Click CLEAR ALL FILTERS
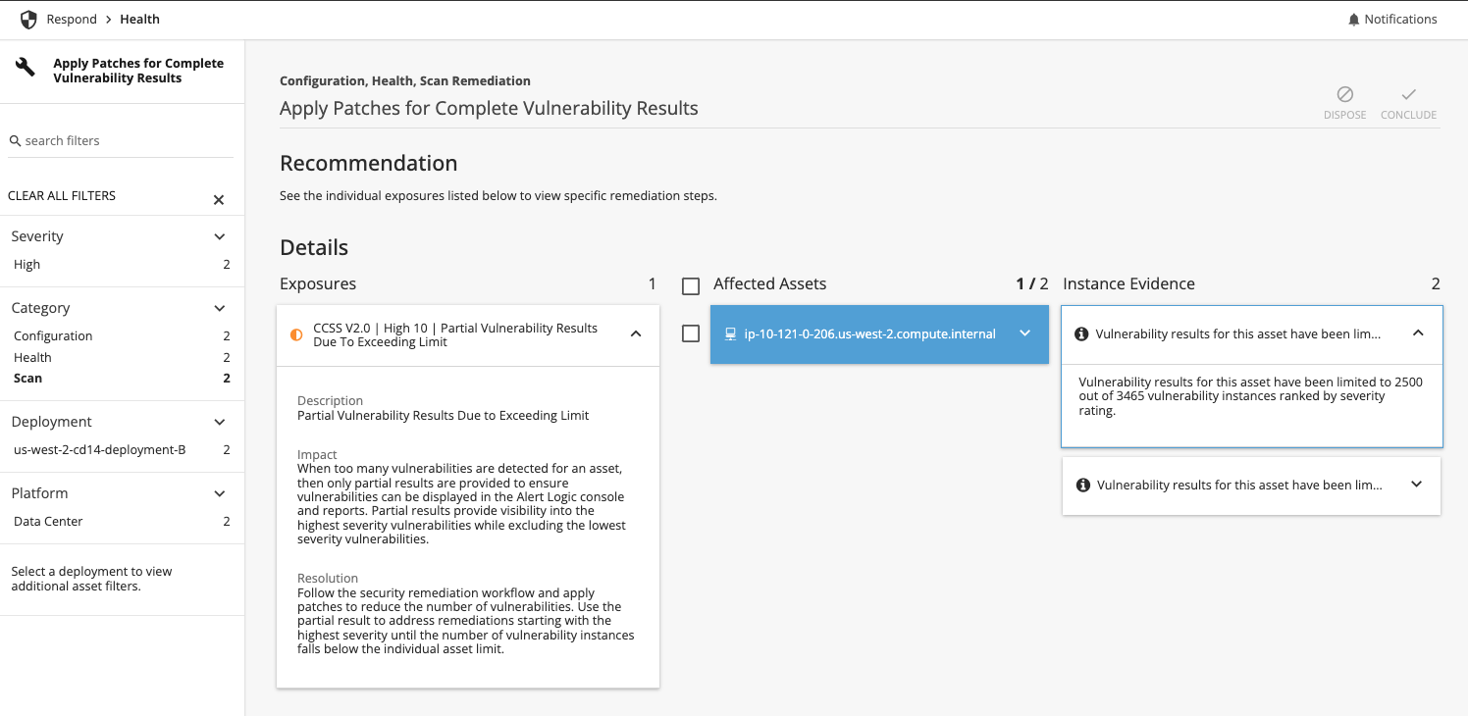 pyautogui.click(x=62, y=196)
